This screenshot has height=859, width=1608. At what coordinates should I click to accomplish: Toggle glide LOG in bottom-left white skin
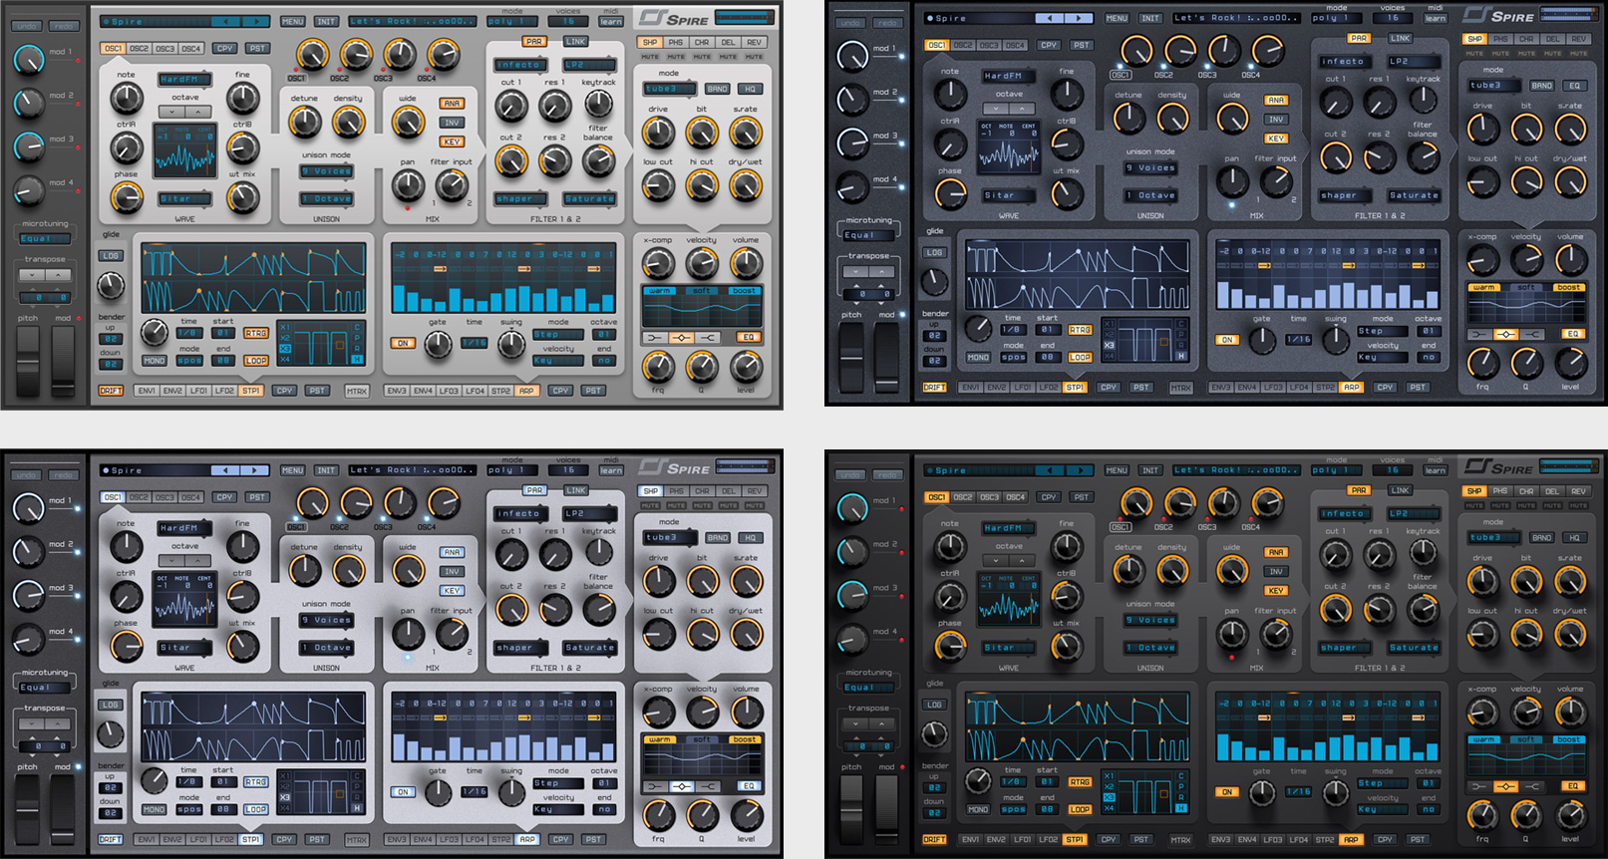pyautogui.click(x=110, y=705)
